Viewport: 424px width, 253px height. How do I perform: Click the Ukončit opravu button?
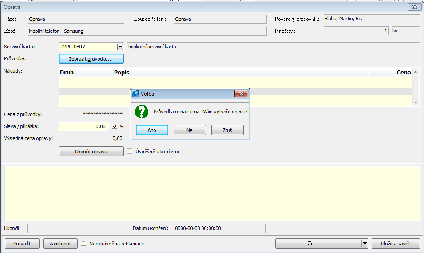click(x=91, y=152)
